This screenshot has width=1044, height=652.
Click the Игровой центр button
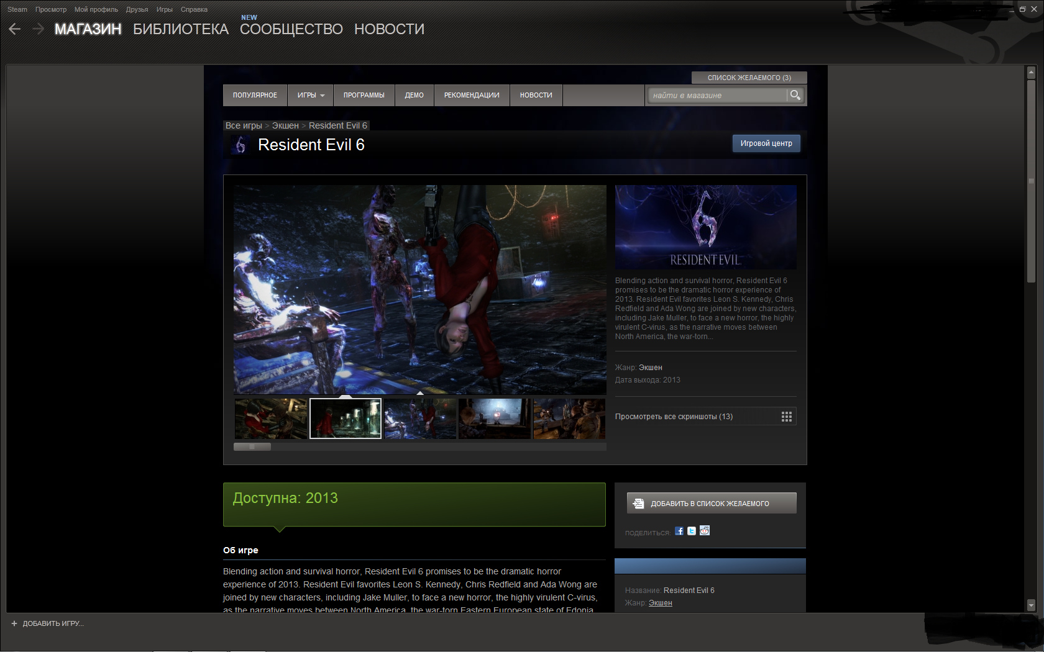point(766,143)
